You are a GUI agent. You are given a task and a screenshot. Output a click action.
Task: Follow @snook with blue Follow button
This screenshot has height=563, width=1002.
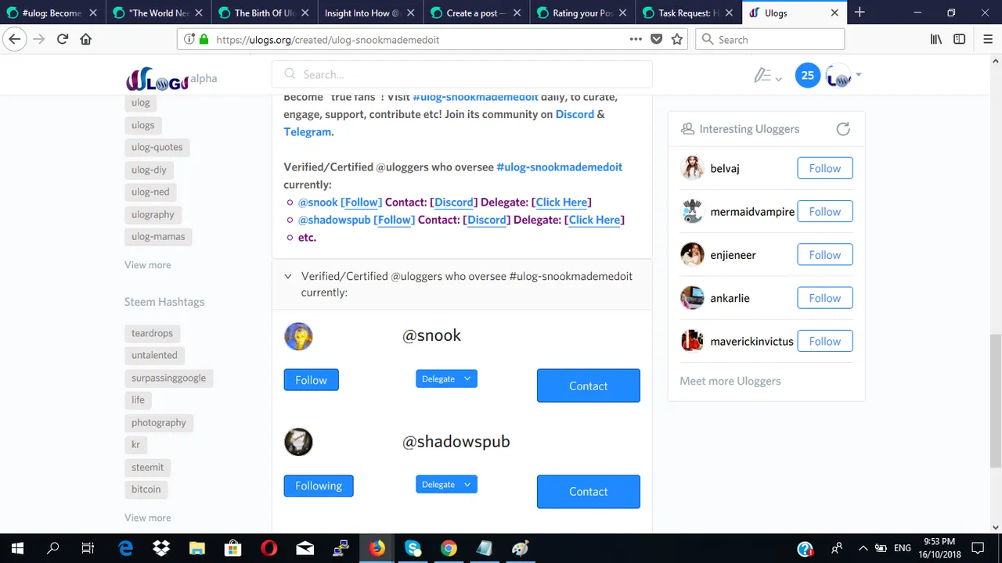(x=311, y=380)
